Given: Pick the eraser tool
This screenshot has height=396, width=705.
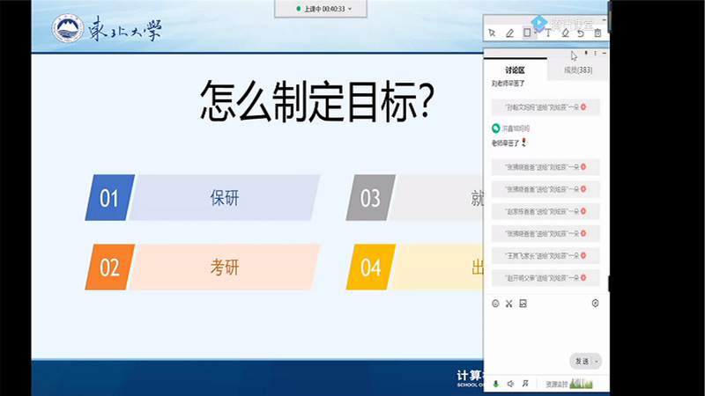Looking at the screenshot, I should (565, 33).
